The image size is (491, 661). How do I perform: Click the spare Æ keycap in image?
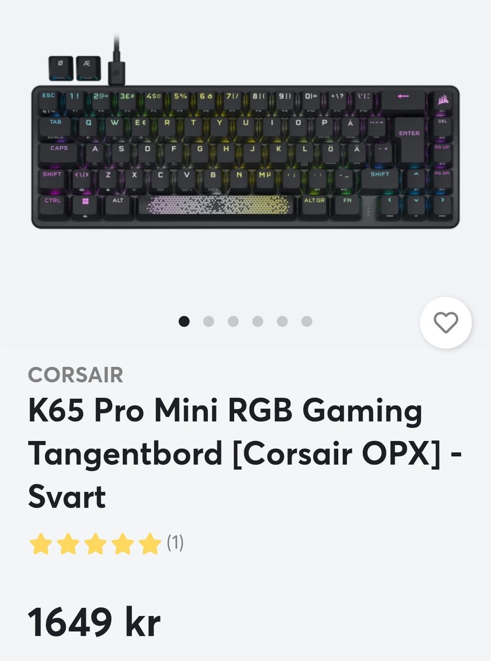88,68
